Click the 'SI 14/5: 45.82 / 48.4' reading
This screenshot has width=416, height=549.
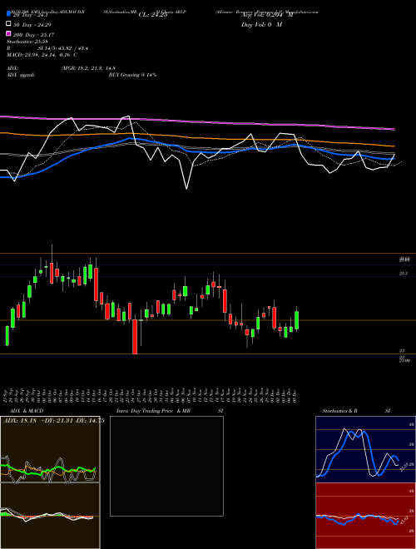click(63, 48)
